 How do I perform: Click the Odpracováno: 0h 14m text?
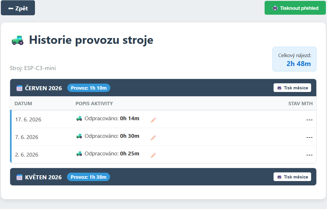[112, 118]
